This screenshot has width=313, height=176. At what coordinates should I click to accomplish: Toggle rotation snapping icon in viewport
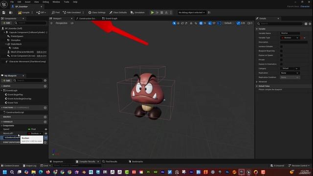coord(210,23)
